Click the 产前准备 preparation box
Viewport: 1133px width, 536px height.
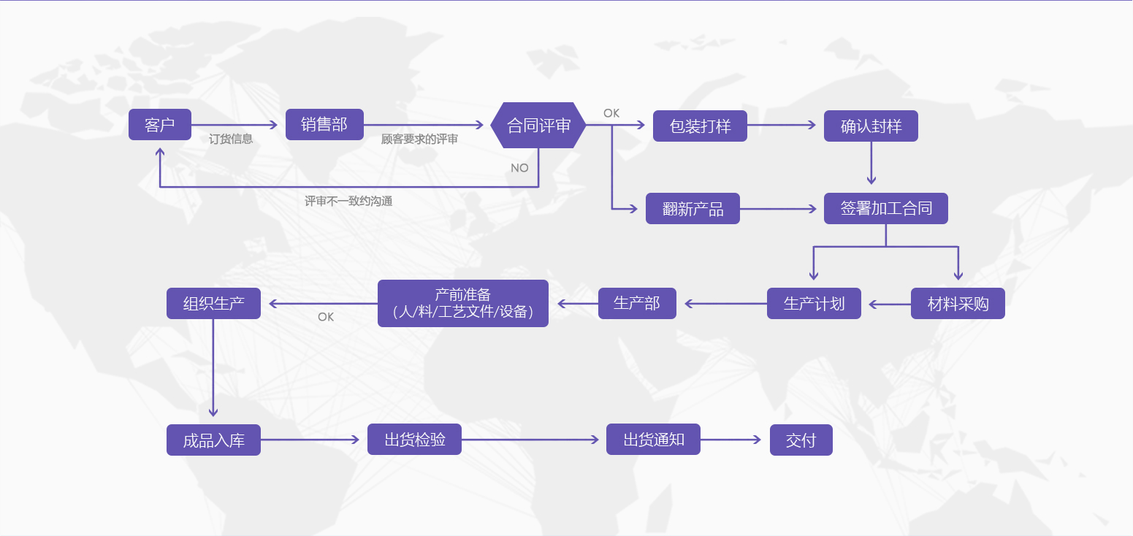(x=463, y=304)
